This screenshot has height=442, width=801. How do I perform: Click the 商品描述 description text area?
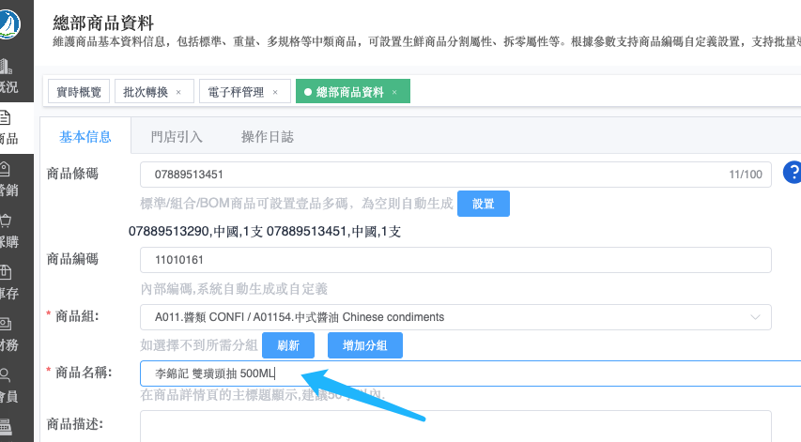(x=455, y=427)
